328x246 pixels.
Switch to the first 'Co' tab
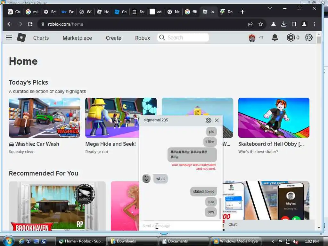14,12
